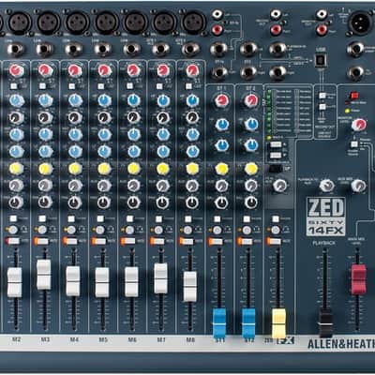Click the black bottom knob on ST1
This screenshot has height=375, width=375.
point(221,202)
